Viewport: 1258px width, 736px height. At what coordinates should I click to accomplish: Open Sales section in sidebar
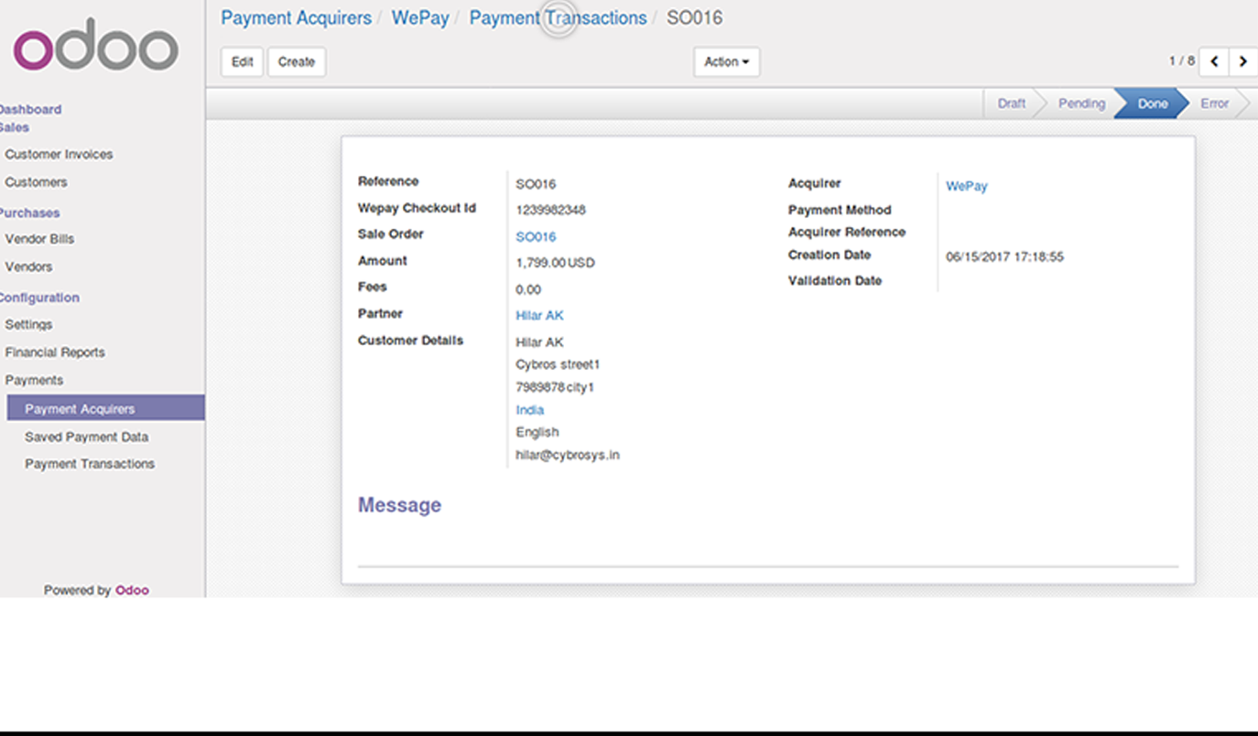pyautogui.click(x=15, y=127)
